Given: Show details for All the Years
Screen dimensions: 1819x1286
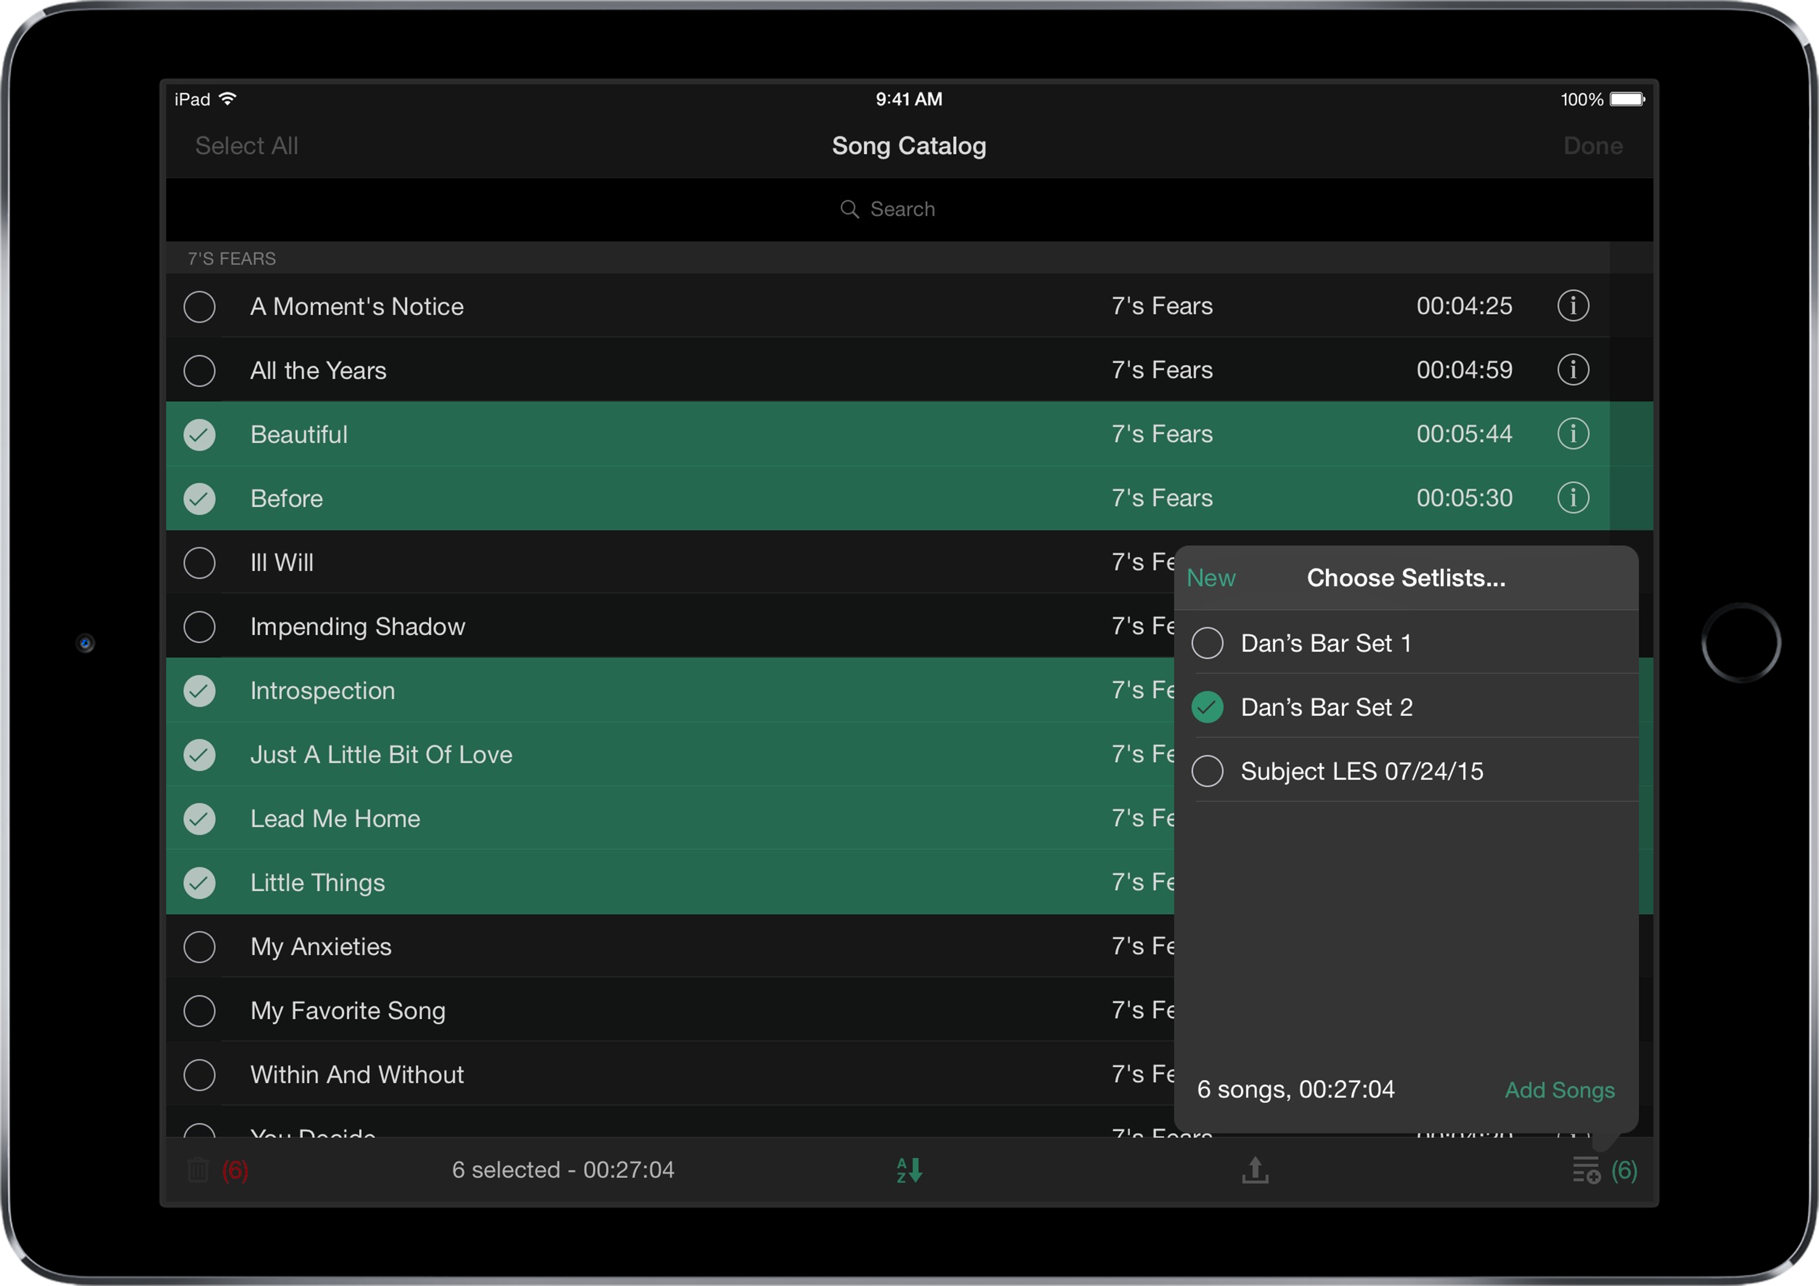Looking at the screenshot, I should [1573, 370].
